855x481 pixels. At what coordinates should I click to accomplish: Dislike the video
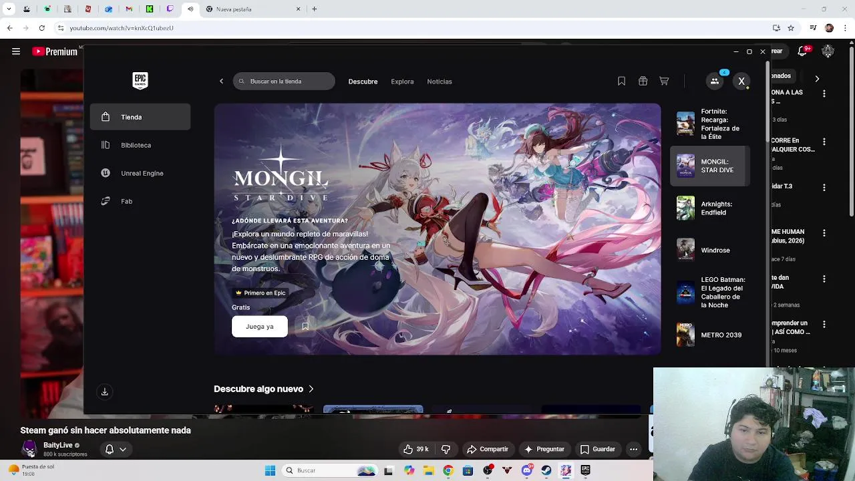[x=446, y=449]
